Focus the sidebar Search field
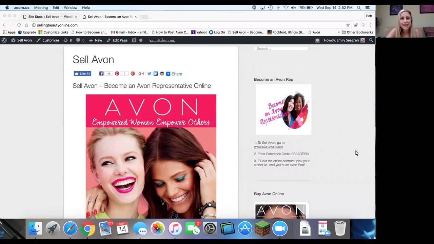Viewport: 434px width, 244px height. click(x=281, y=48)
